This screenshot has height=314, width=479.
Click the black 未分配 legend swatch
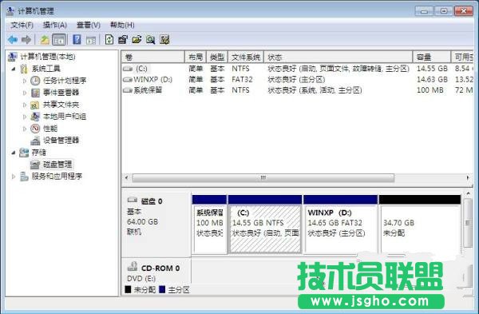(128, 289)
